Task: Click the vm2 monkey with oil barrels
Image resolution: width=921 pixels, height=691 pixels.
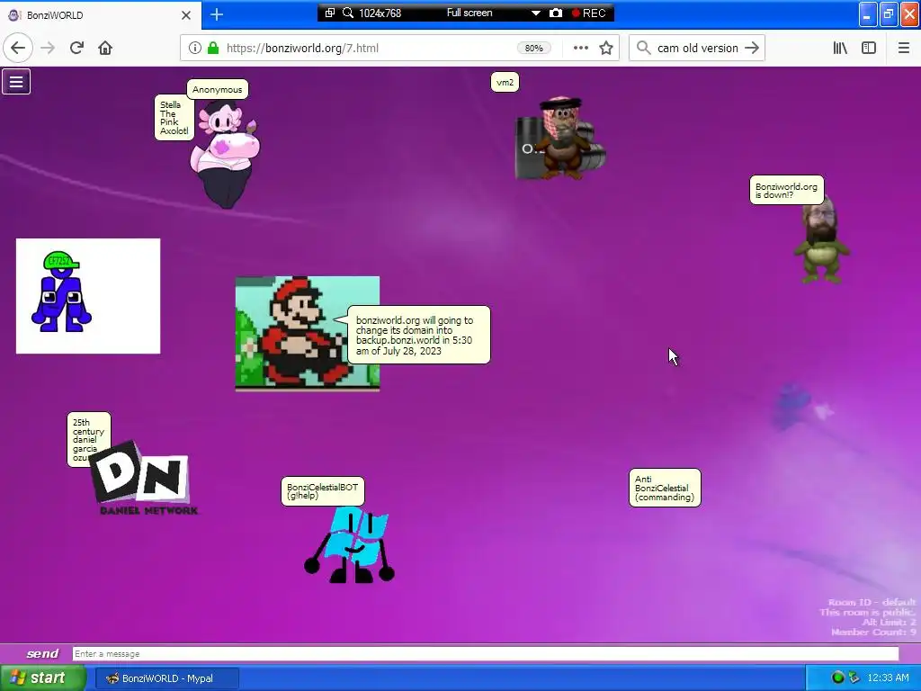Action: [x=560, y=138]
